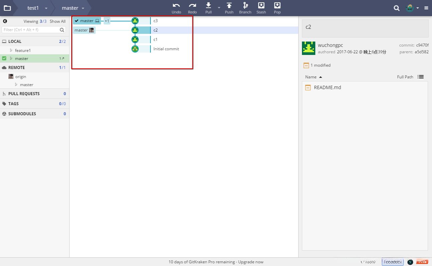Expand the PULL REQUESTS section
This screenshot has width=432, height=266.
click(34, 94)
